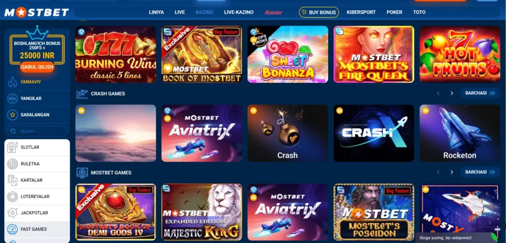Screen dimensions: 506x243
Task: Open the Kartalar cards icon
Action: (x=12, y=180)
